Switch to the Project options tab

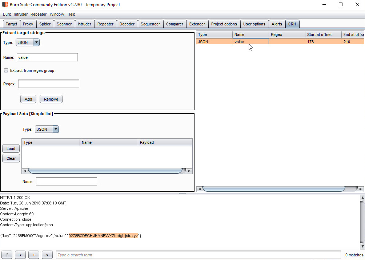pyautogui.click(x=224, y=24)
